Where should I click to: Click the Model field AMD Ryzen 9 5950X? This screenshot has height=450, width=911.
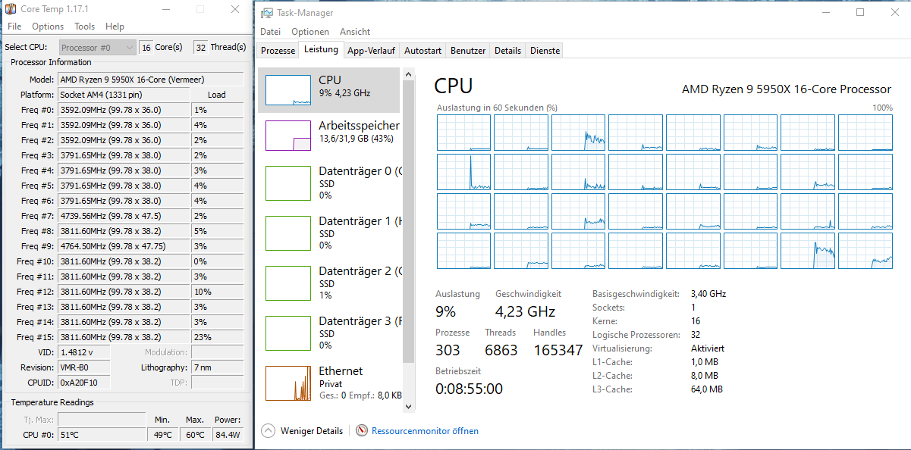150,80
